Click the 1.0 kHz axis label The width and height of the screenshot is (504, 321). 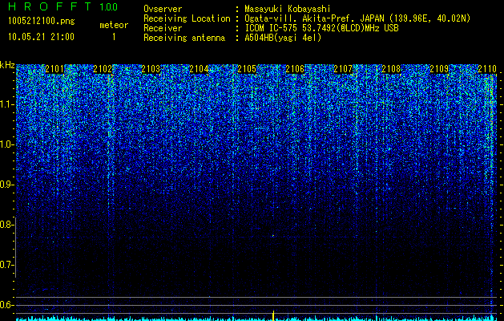coord(6,144)
